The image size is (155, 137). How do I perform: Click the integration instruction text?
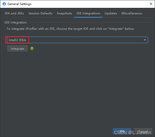coord(70,29)
